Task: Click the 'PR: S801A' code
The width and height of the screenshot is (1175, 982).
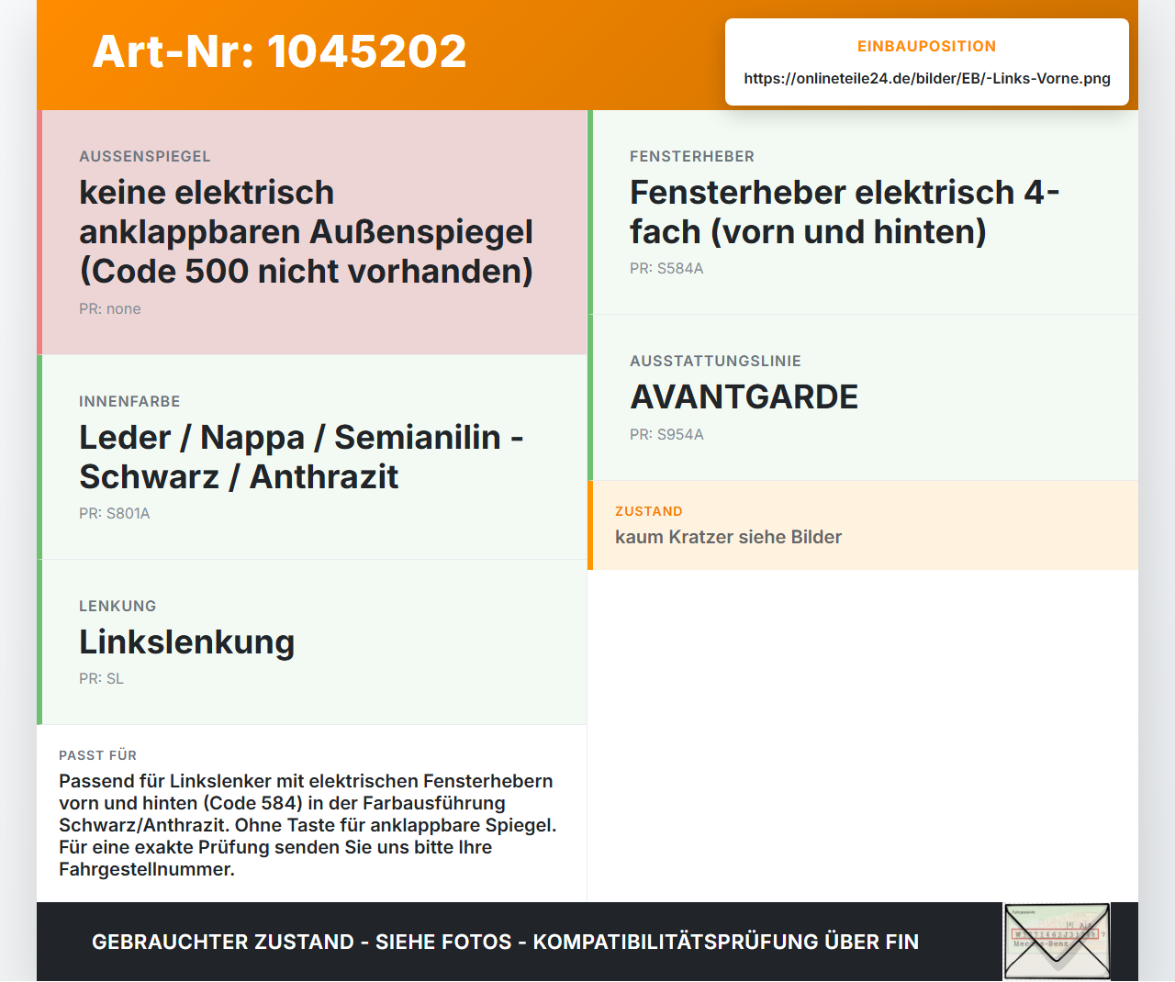Action: [x=115, y=513]
